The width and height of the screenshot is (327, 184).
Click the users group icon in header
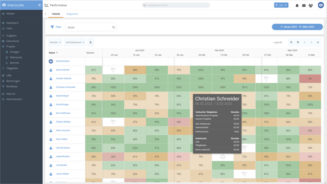[x=311, y=5]
